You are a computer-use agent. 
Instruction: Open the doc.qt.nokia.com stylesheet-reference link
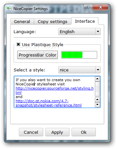tap(48, 103)
